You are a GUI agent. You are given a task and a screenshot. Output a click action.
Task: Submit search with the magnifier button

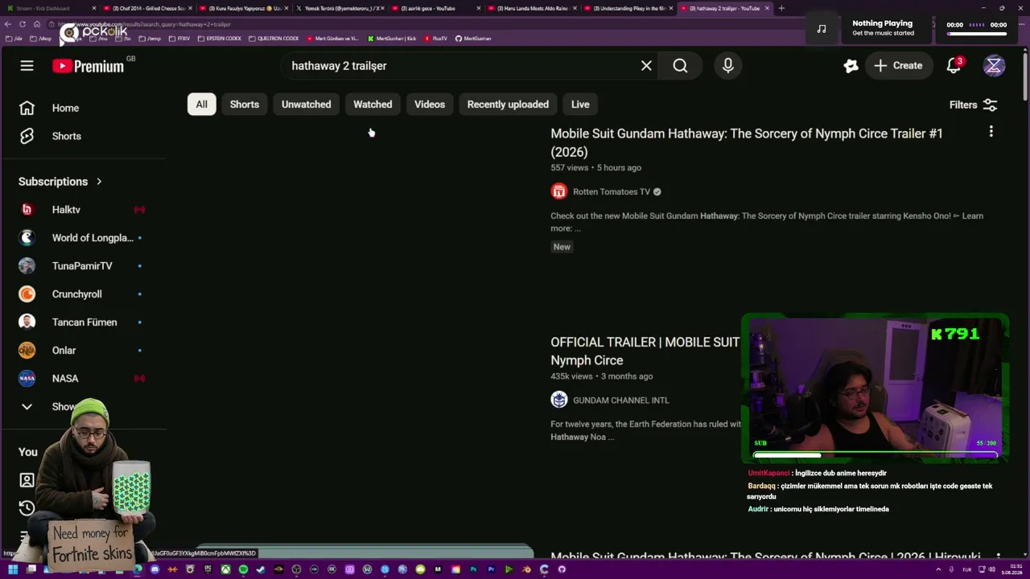[680, 66]
